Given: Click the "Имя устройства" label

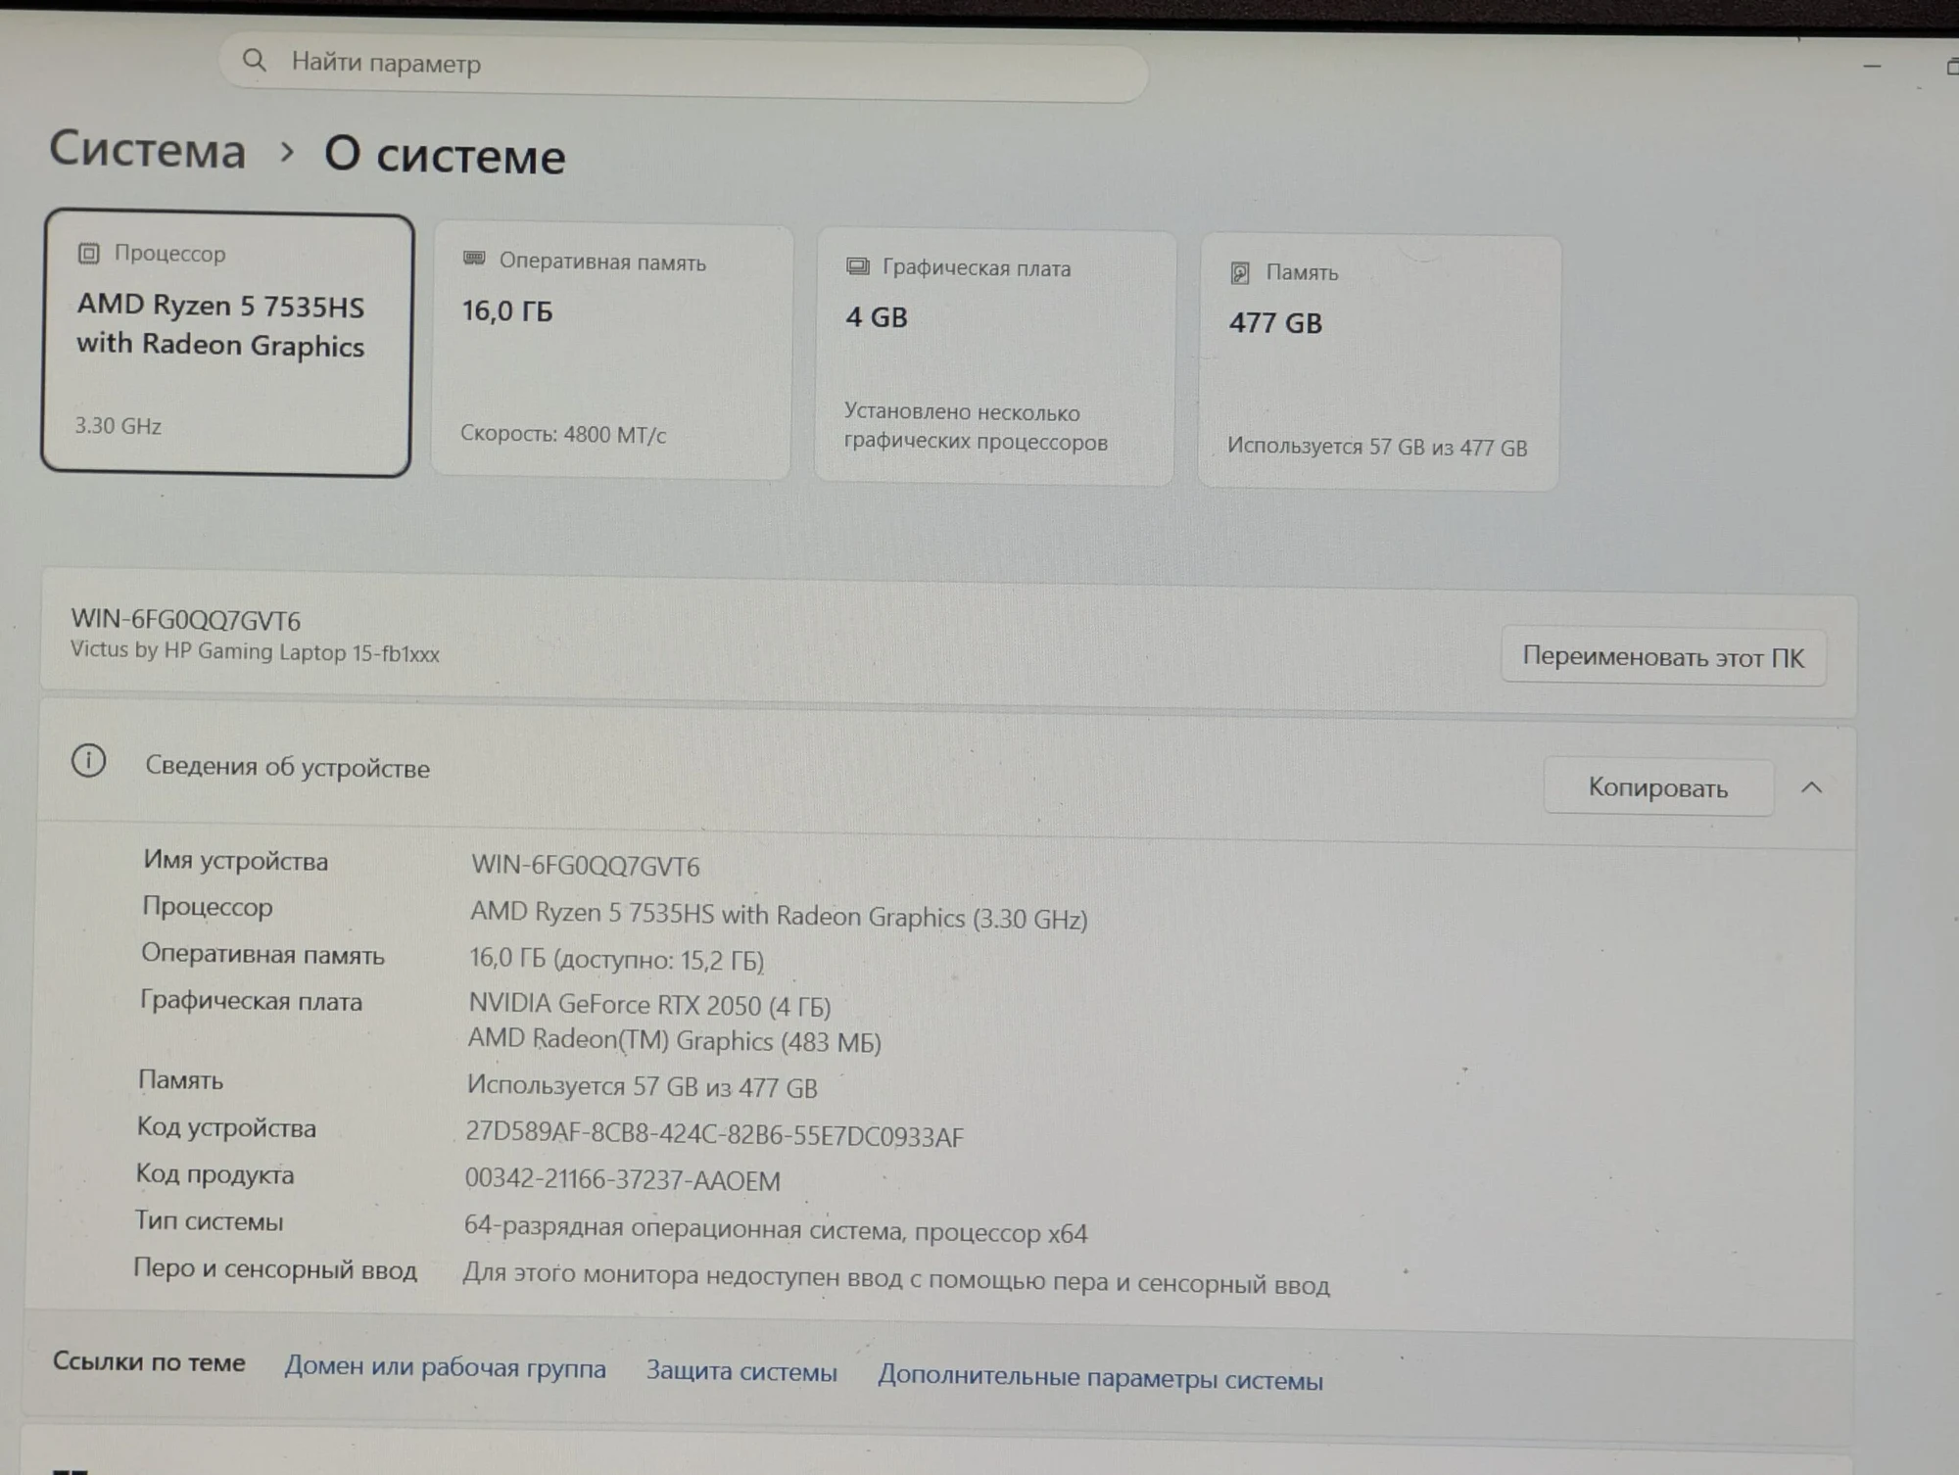Looking at the screenshot, I should coord(236,860).
